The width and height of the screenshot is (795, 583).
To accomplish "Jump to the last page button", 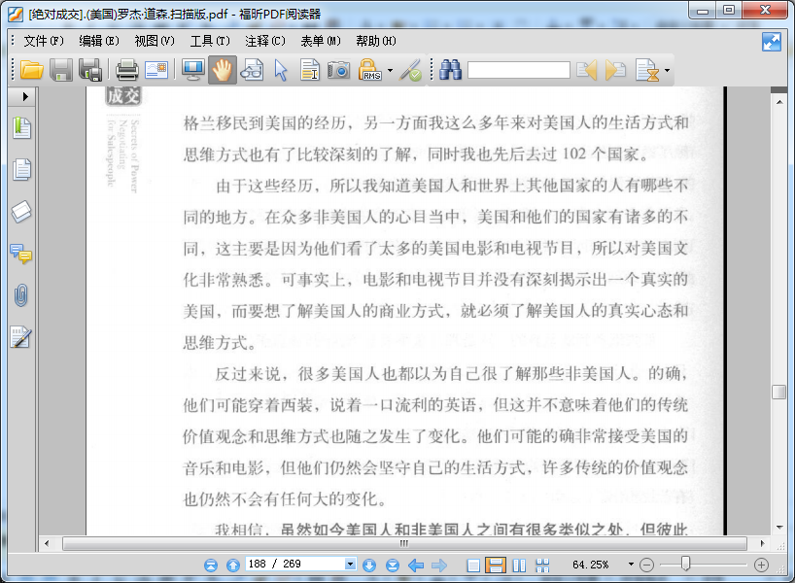I will coord(393,565).
